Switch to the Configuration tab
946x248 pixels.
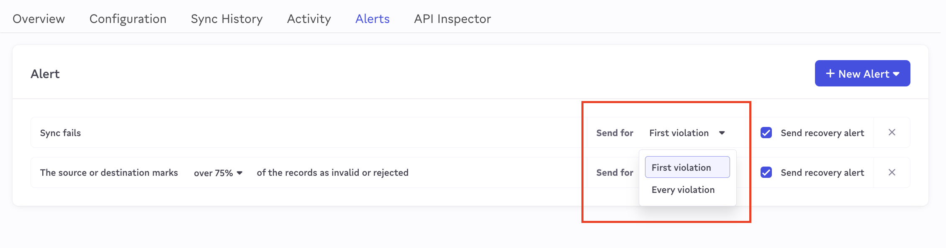(x=128, y=19)
